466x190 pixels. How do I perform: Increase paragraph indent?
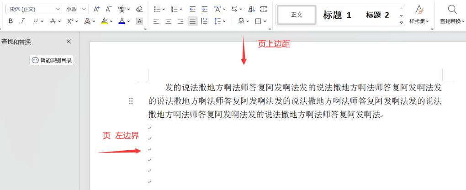pyautogui.click(x=205, y=9)
